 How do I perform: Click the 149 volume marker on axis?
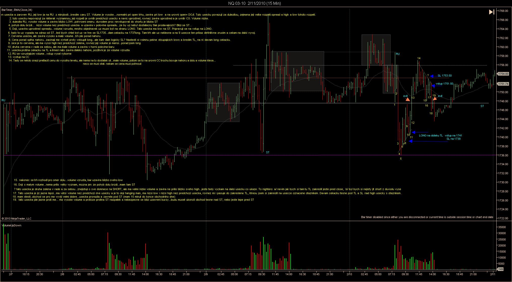(500, 269)
